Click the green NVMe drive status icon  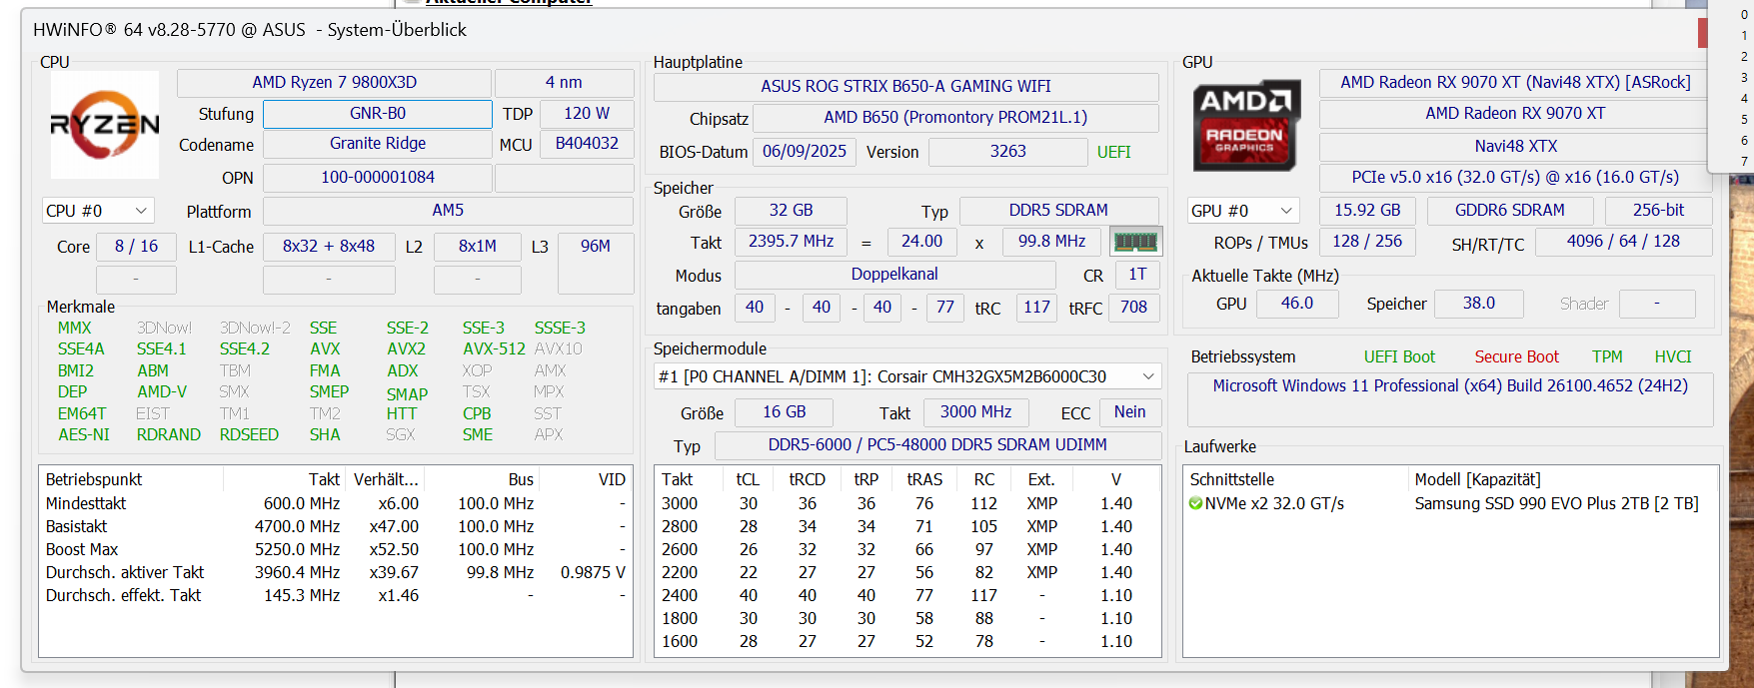click(1195, 504)
